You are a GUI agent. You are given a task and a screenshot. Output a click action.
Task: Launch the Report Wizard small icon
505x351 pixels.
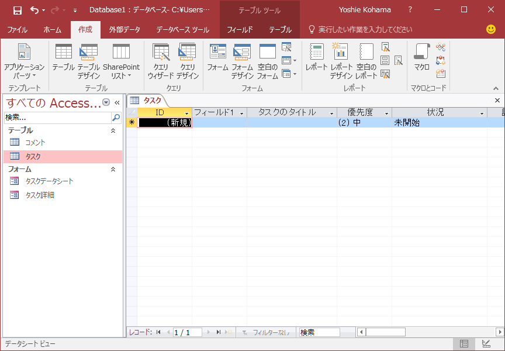[385, 47]
